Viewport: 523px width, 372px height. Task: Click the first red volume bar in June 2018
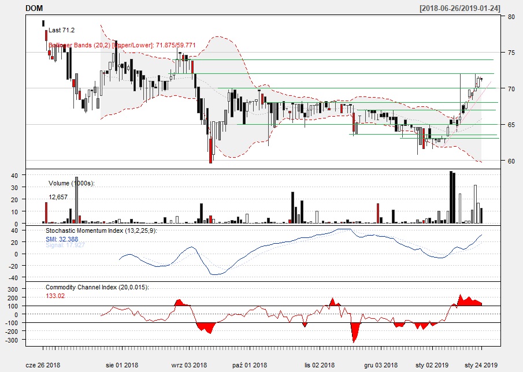46,213
